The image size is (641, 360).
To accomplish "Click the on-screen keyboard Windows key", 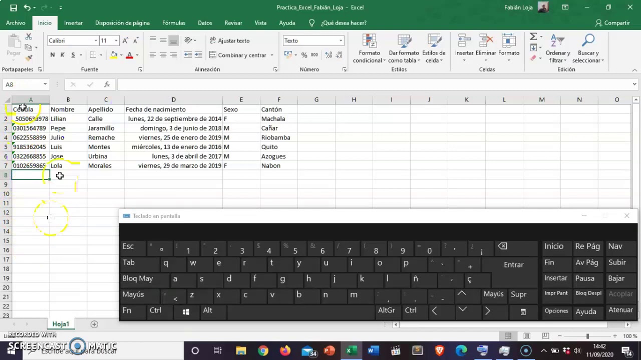I will tap(186, 311).
